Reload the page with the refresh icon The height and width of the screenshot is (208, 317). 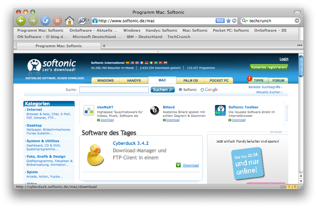click(45, 20)
